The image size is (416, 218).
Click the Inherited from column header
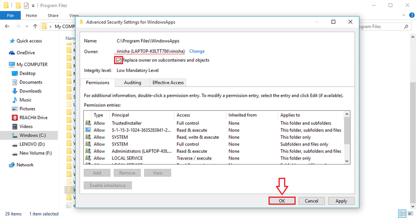point(252,115)
